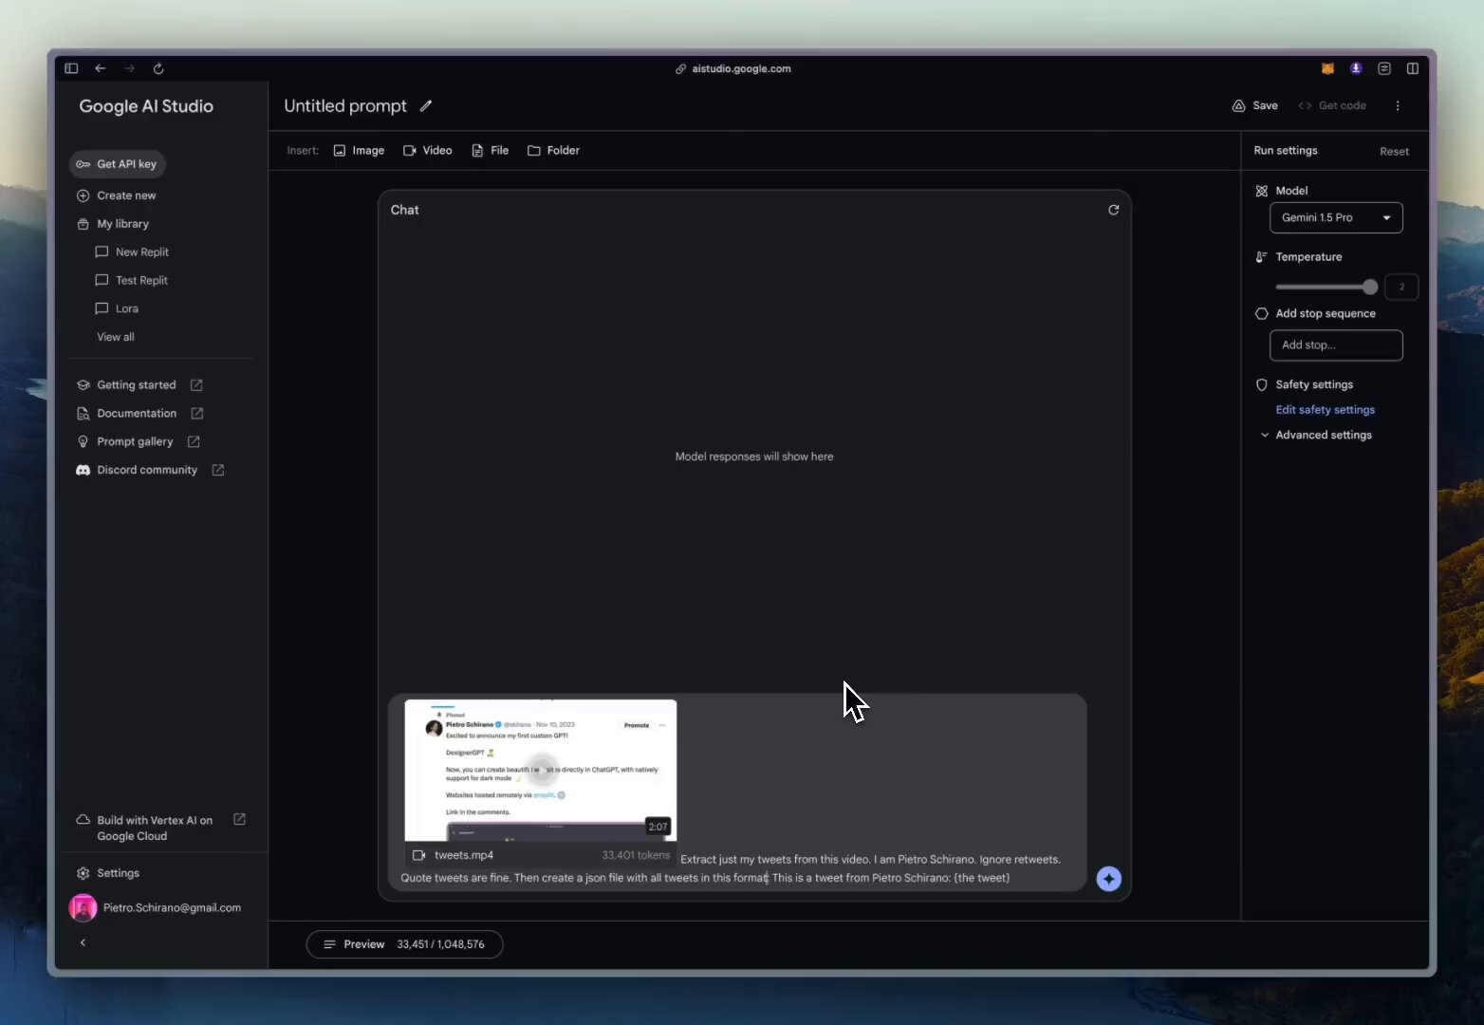Insert a Video
This screenshot has width=1484, height=1025.
coord(428,150)
